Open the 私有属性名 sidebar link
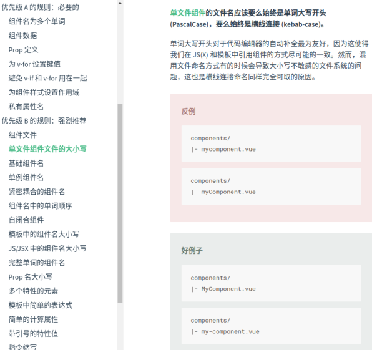The height and width of the screenshot is (350, 372). tap(26, 107)
